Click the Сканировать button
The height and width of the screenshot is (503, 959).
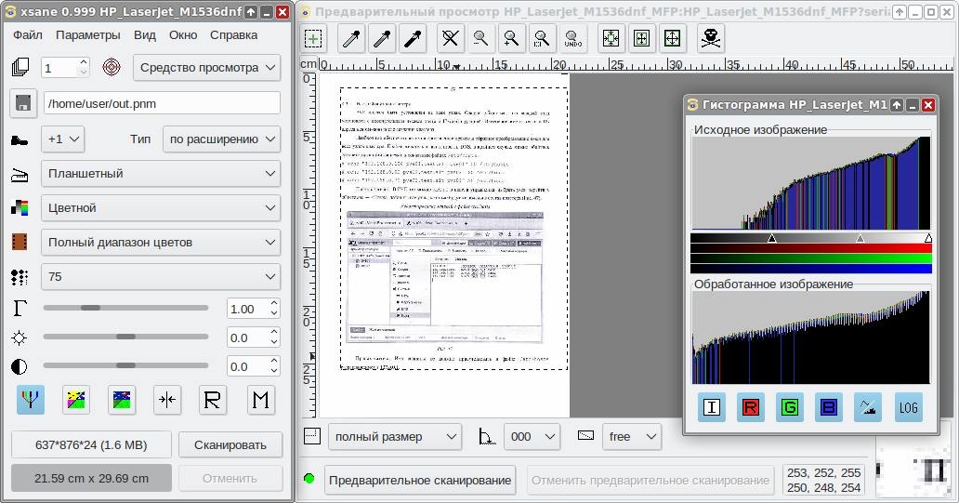[230, 444]
